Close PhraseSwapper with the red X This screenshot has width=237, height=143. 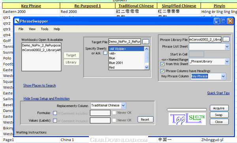point(230,21)
